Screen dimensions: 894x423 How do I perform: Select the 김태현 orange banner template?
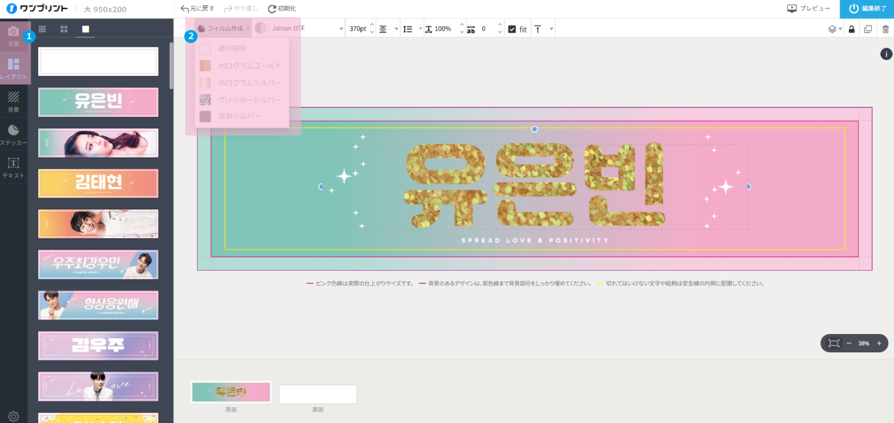coord(98,183)
